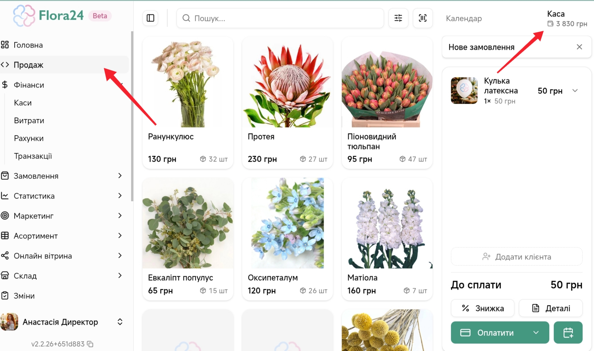Go to Транзакції in Фінанси

pyautogui.click(x=33, y=156)
